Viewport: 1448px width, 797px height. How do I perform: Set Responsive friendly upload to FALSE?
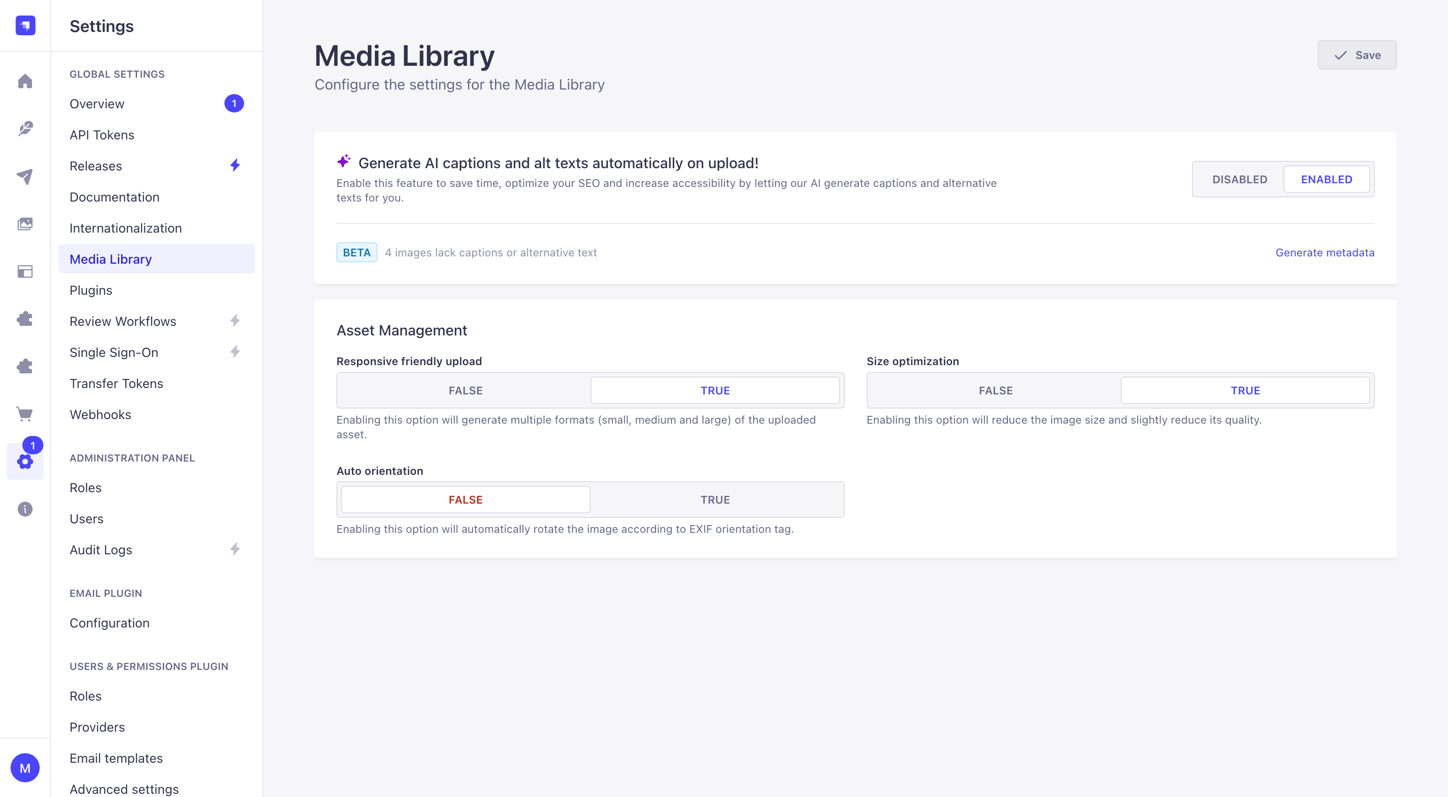point(465,390)
